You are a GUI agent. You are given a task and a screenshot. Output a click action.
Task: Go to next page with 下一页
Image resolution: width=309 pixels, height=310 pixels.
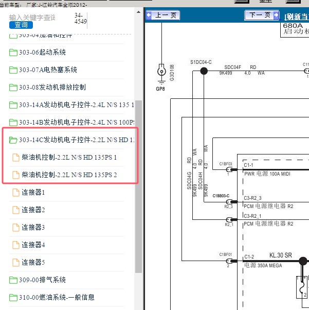262,15
